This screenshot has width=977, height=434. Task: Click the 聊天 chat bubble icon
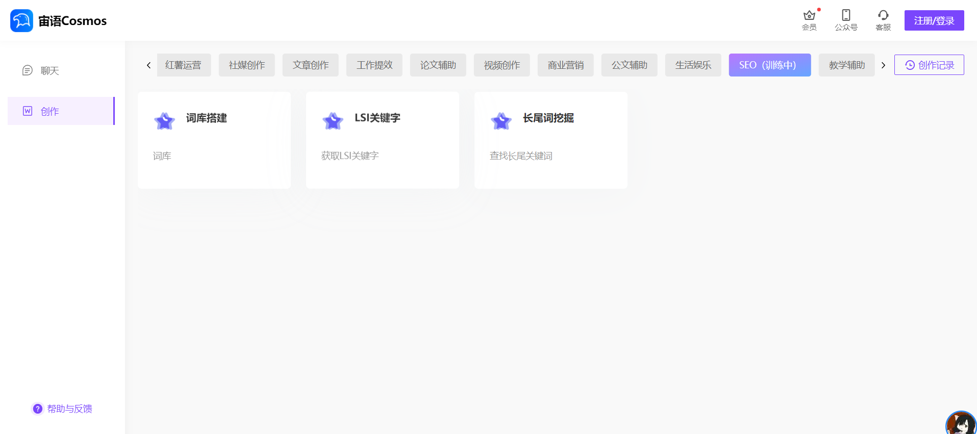pyautogui.click(x=28, y=70)
